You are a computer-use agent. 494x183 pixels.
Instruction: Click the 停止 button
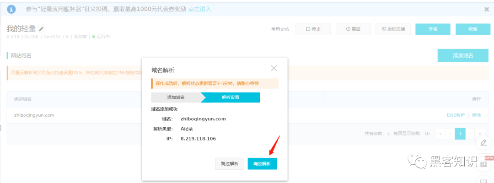coord(313,29)
